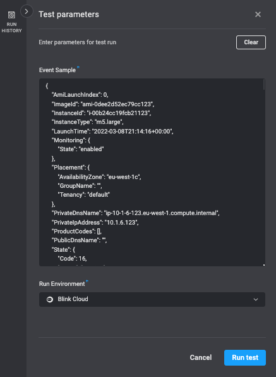Click the chevron arrow in Blink Cloud selector

256,299
